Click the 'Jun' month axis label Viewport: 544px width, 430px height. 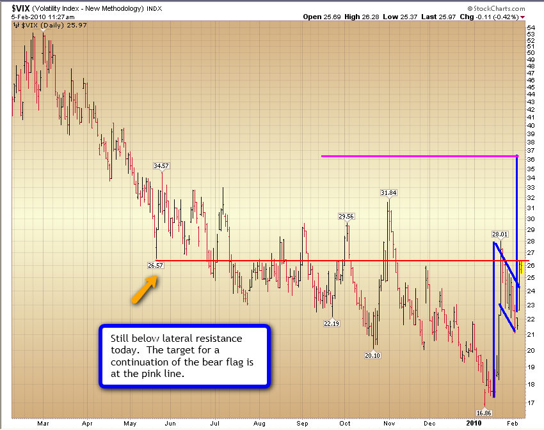pyautogui.click(x=170, y=424)
